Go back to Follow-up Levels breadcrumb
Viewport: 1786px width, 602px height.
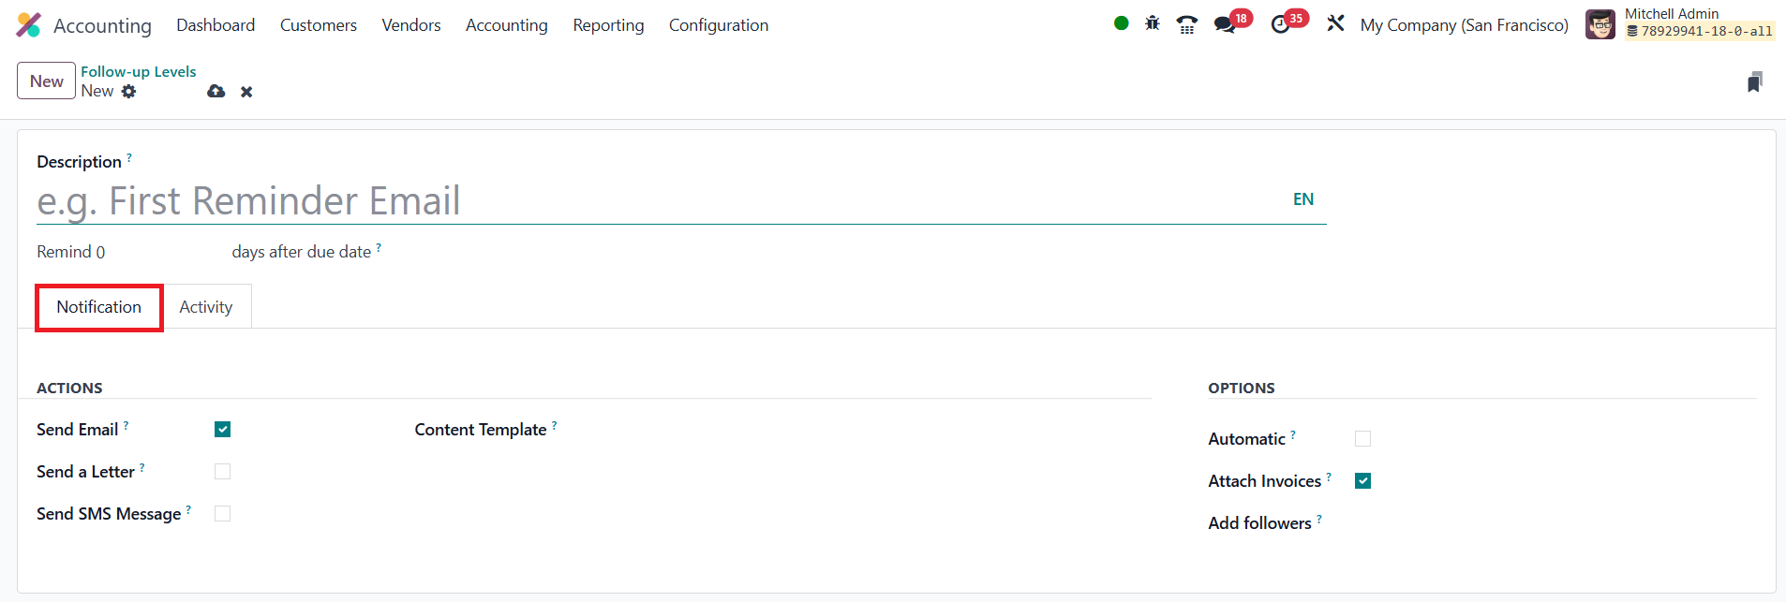[x=138, y=71]
